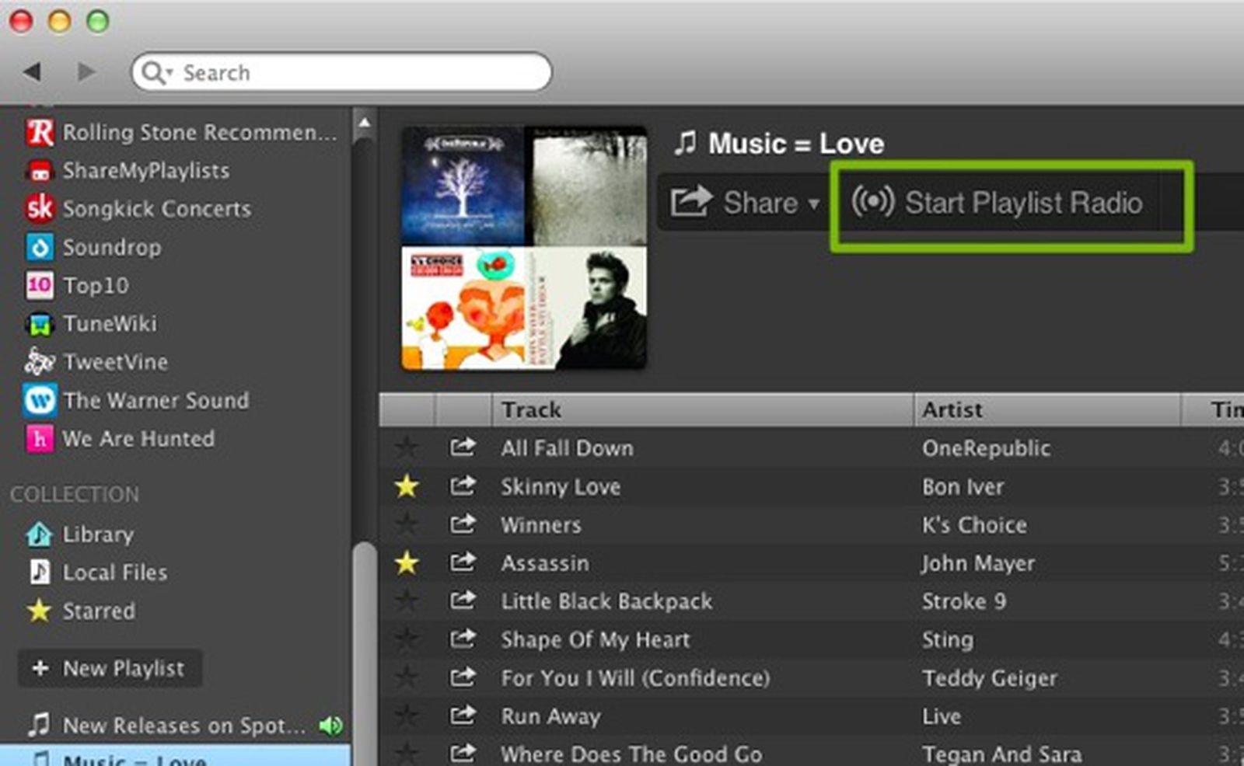Star the All Fall Down track

click(x=407, y=447)
